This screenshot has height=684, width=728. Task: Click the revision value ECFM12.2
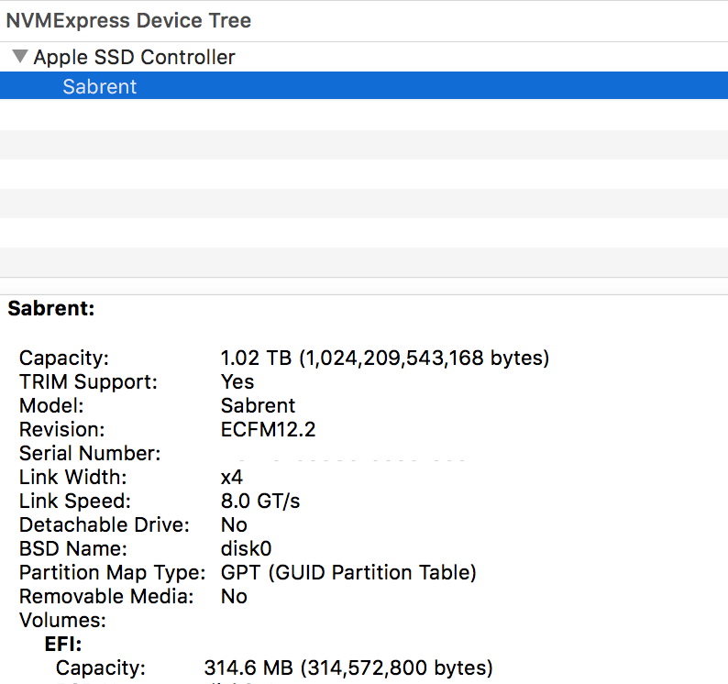click(268, 429)
